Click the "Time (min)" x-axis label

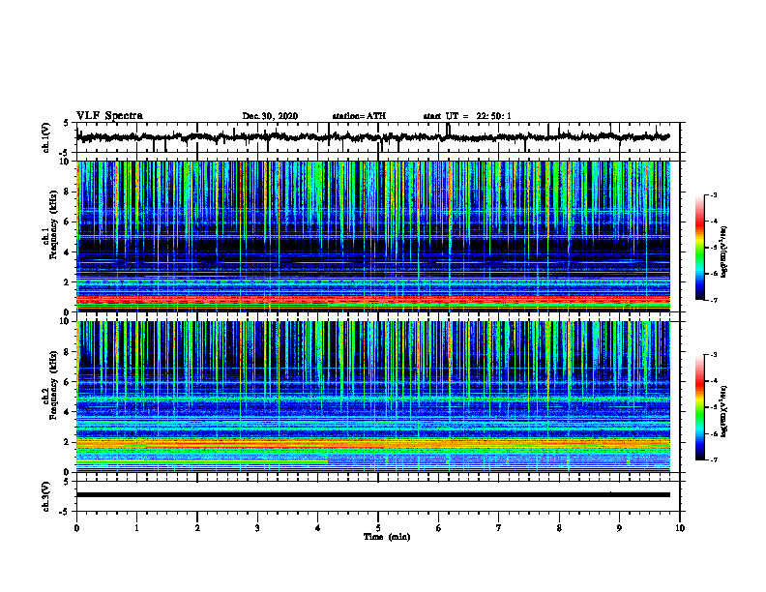387,537
